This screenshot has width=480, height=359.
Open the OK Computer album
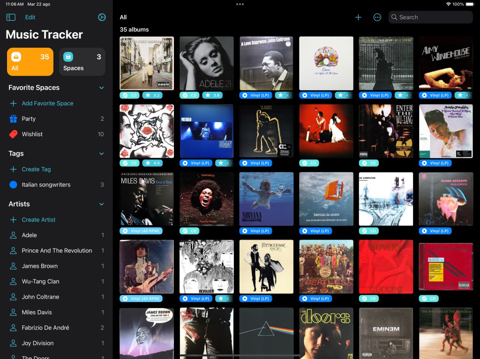coord(386,199)
